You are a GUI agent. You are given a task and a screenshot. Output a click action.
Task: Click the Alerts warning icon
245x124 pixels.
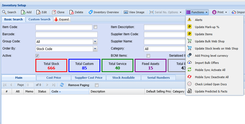point(189,20)
